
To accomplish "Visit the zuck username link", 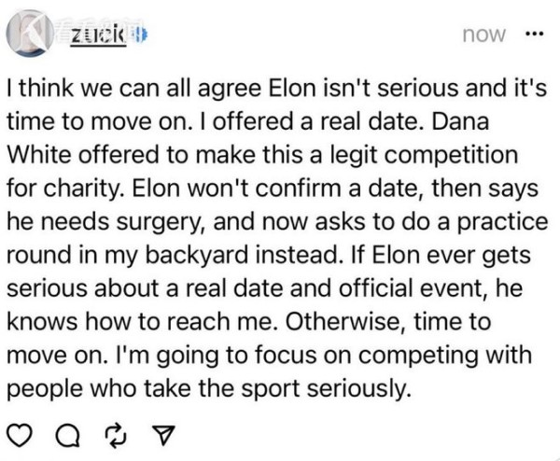I will coord(98,35).
